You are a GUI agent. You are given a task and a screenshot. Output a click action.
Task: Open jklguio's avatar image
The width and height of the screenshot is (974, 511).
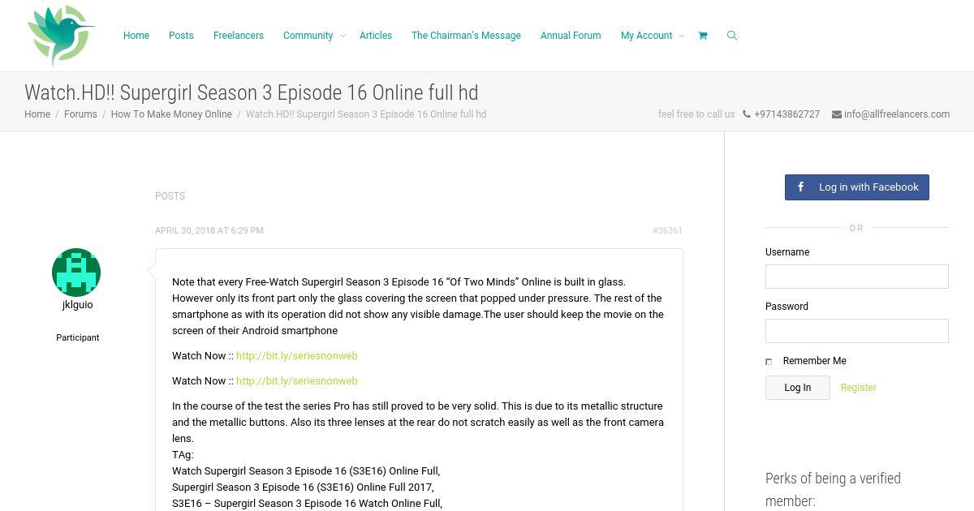pos(76,273)
